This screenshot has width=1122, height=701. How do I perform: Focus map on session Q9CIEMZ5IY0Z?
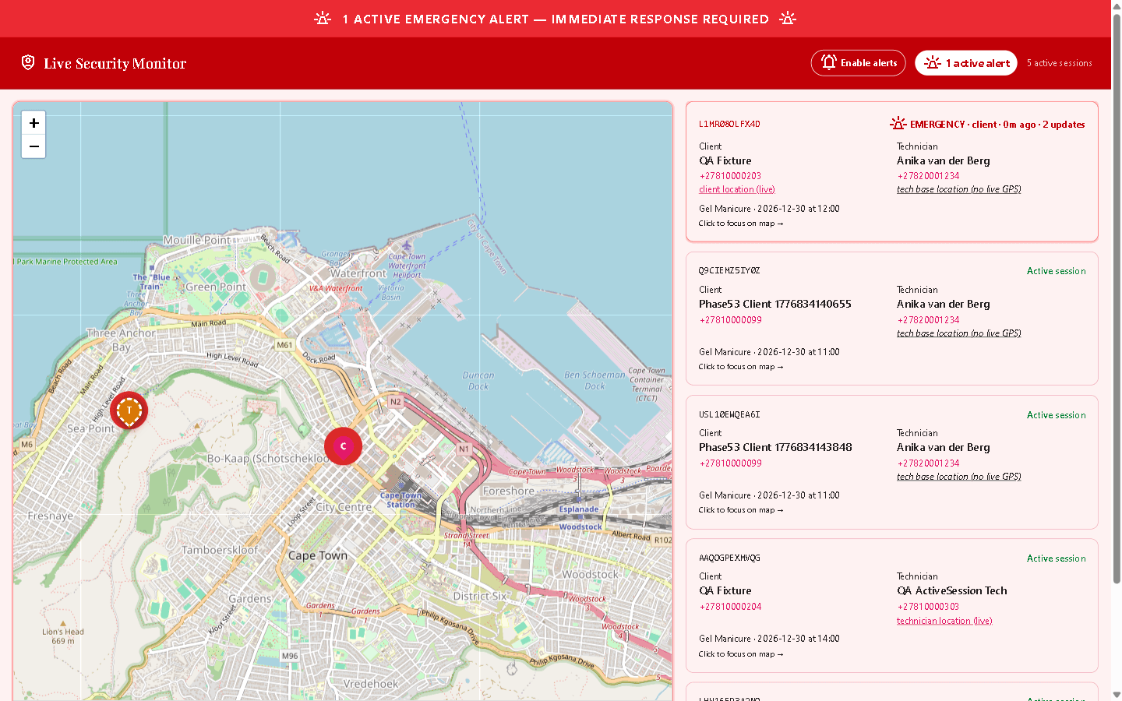741,367
